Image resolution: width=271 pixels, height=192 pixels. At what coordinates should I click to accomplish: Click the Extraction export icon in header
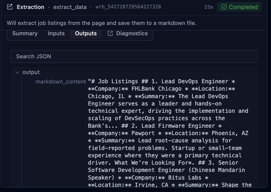(10, 7)
